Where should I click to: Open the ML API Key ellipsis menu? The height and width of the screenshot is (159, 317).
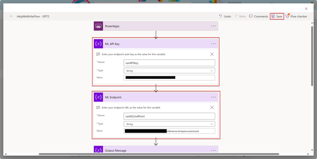pyautogui.click(x=213, y=44)
